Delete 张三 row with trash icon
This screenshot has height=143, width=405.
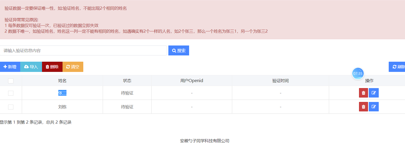click(364, 93)
